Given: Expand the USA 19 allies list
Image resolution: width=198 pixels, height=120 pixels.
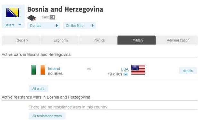Looking at the screenshot, I should 126,74.
